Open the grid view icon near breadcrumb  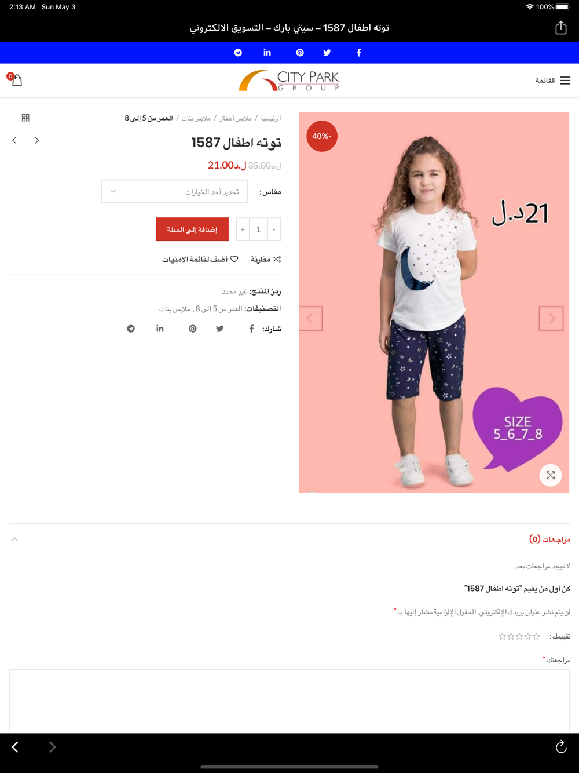point(25,118)
